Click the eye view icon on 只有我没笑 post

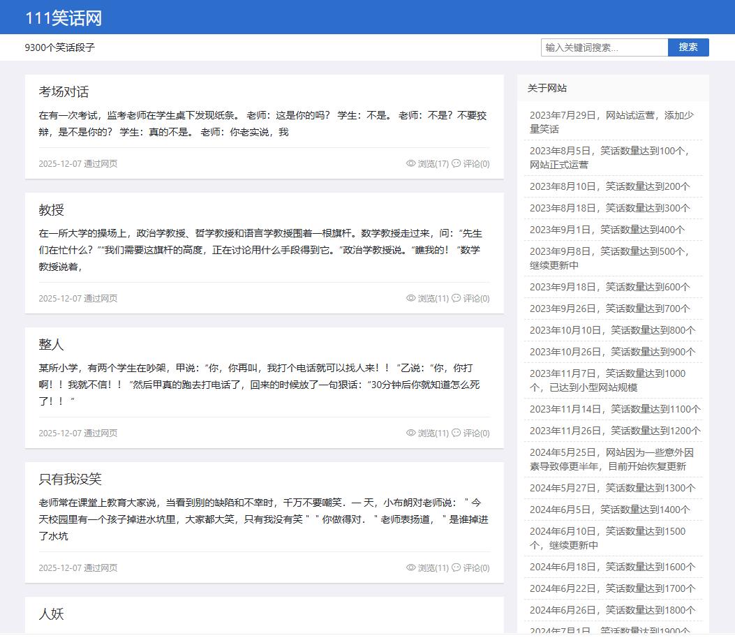click(x=410, y=567)
